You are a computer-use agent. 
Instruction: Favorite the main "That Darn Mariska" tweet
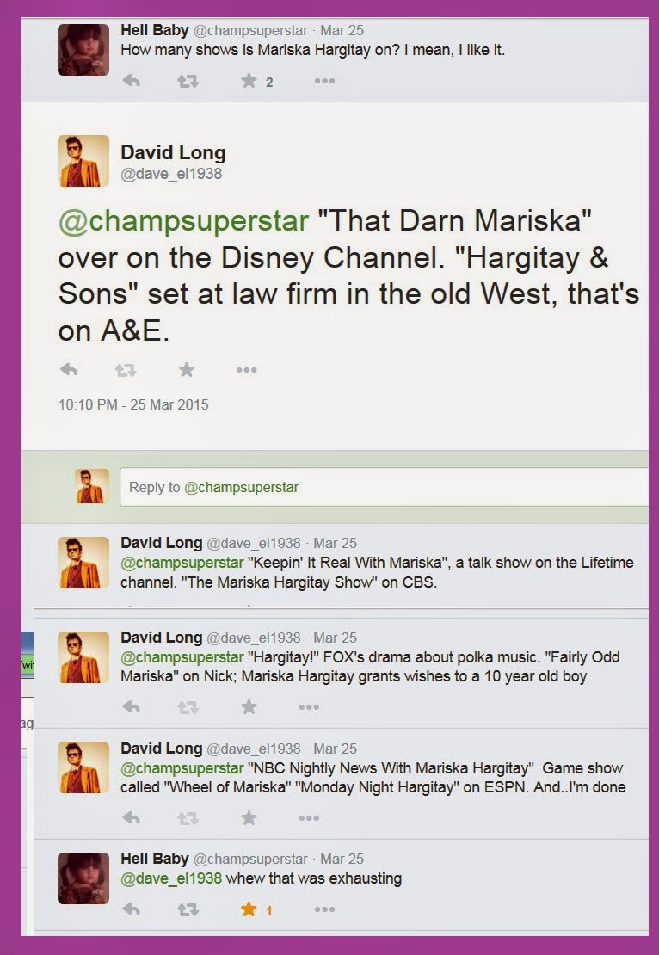[x=187, y=369]
